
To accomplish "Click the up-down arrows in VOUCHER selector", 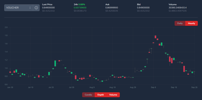I will [x=30, y=8].
